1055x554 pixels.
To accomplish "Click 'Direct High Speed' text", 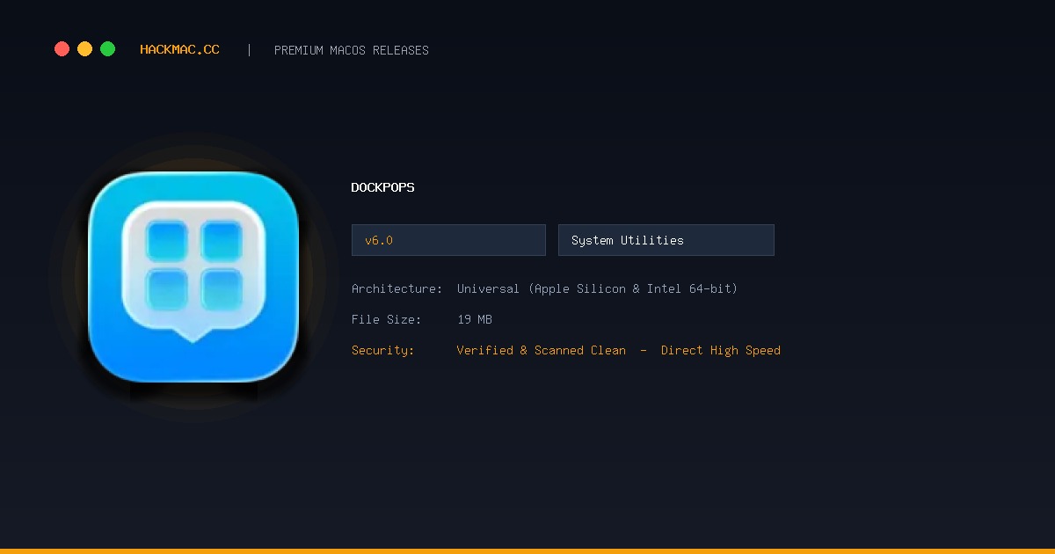I will click(x=721, y=350).
